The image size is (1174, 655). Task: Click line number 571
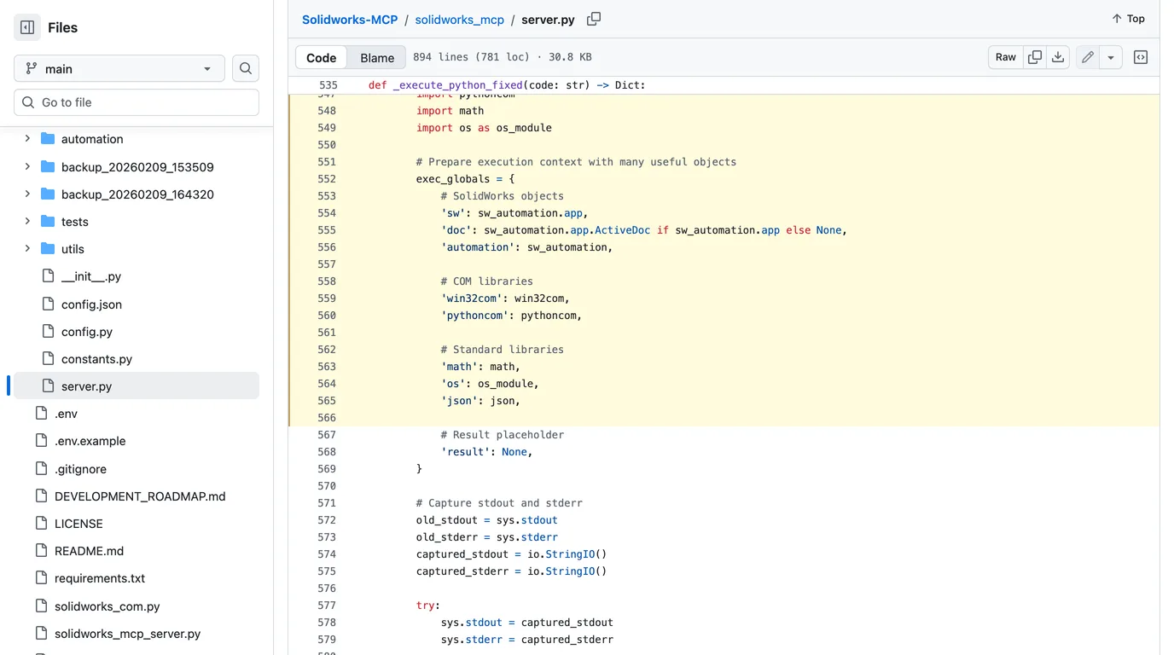click(327, 503)
